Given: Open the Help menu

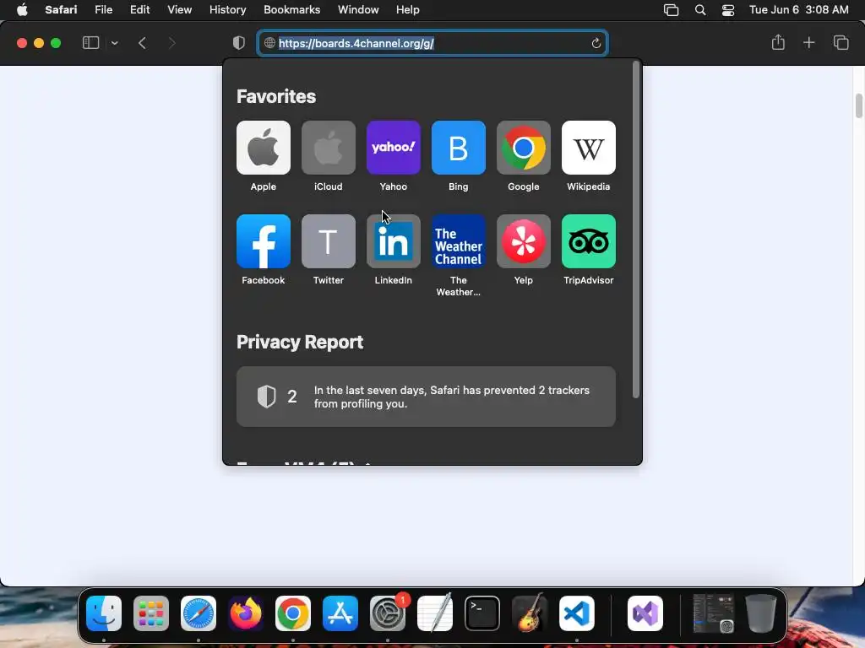Looking at the screenshot, I should click(408, 10).
